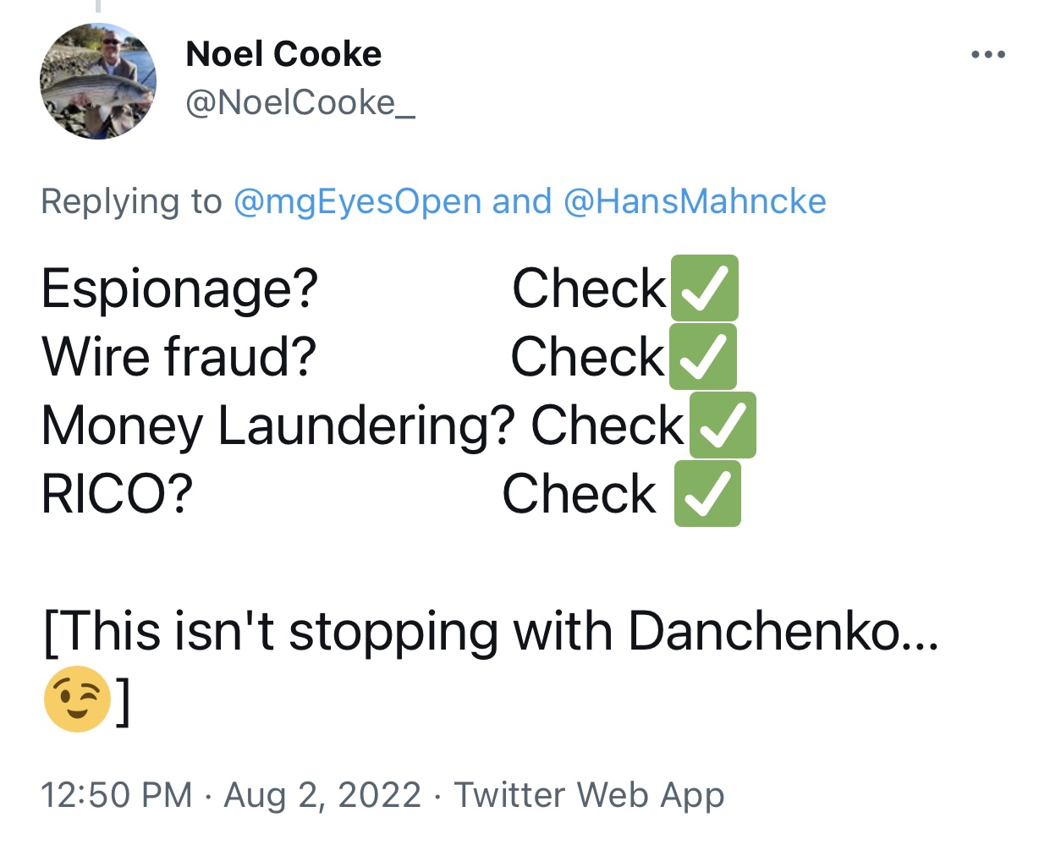Click the green check mark beside Espionage
The image size is (1050, 845).
pos(704,288)
